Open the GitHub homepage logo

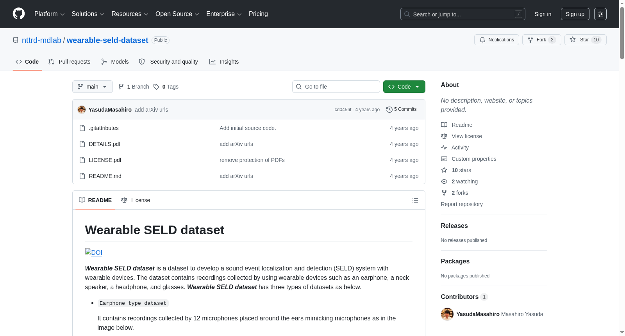(x=19, y=14)
